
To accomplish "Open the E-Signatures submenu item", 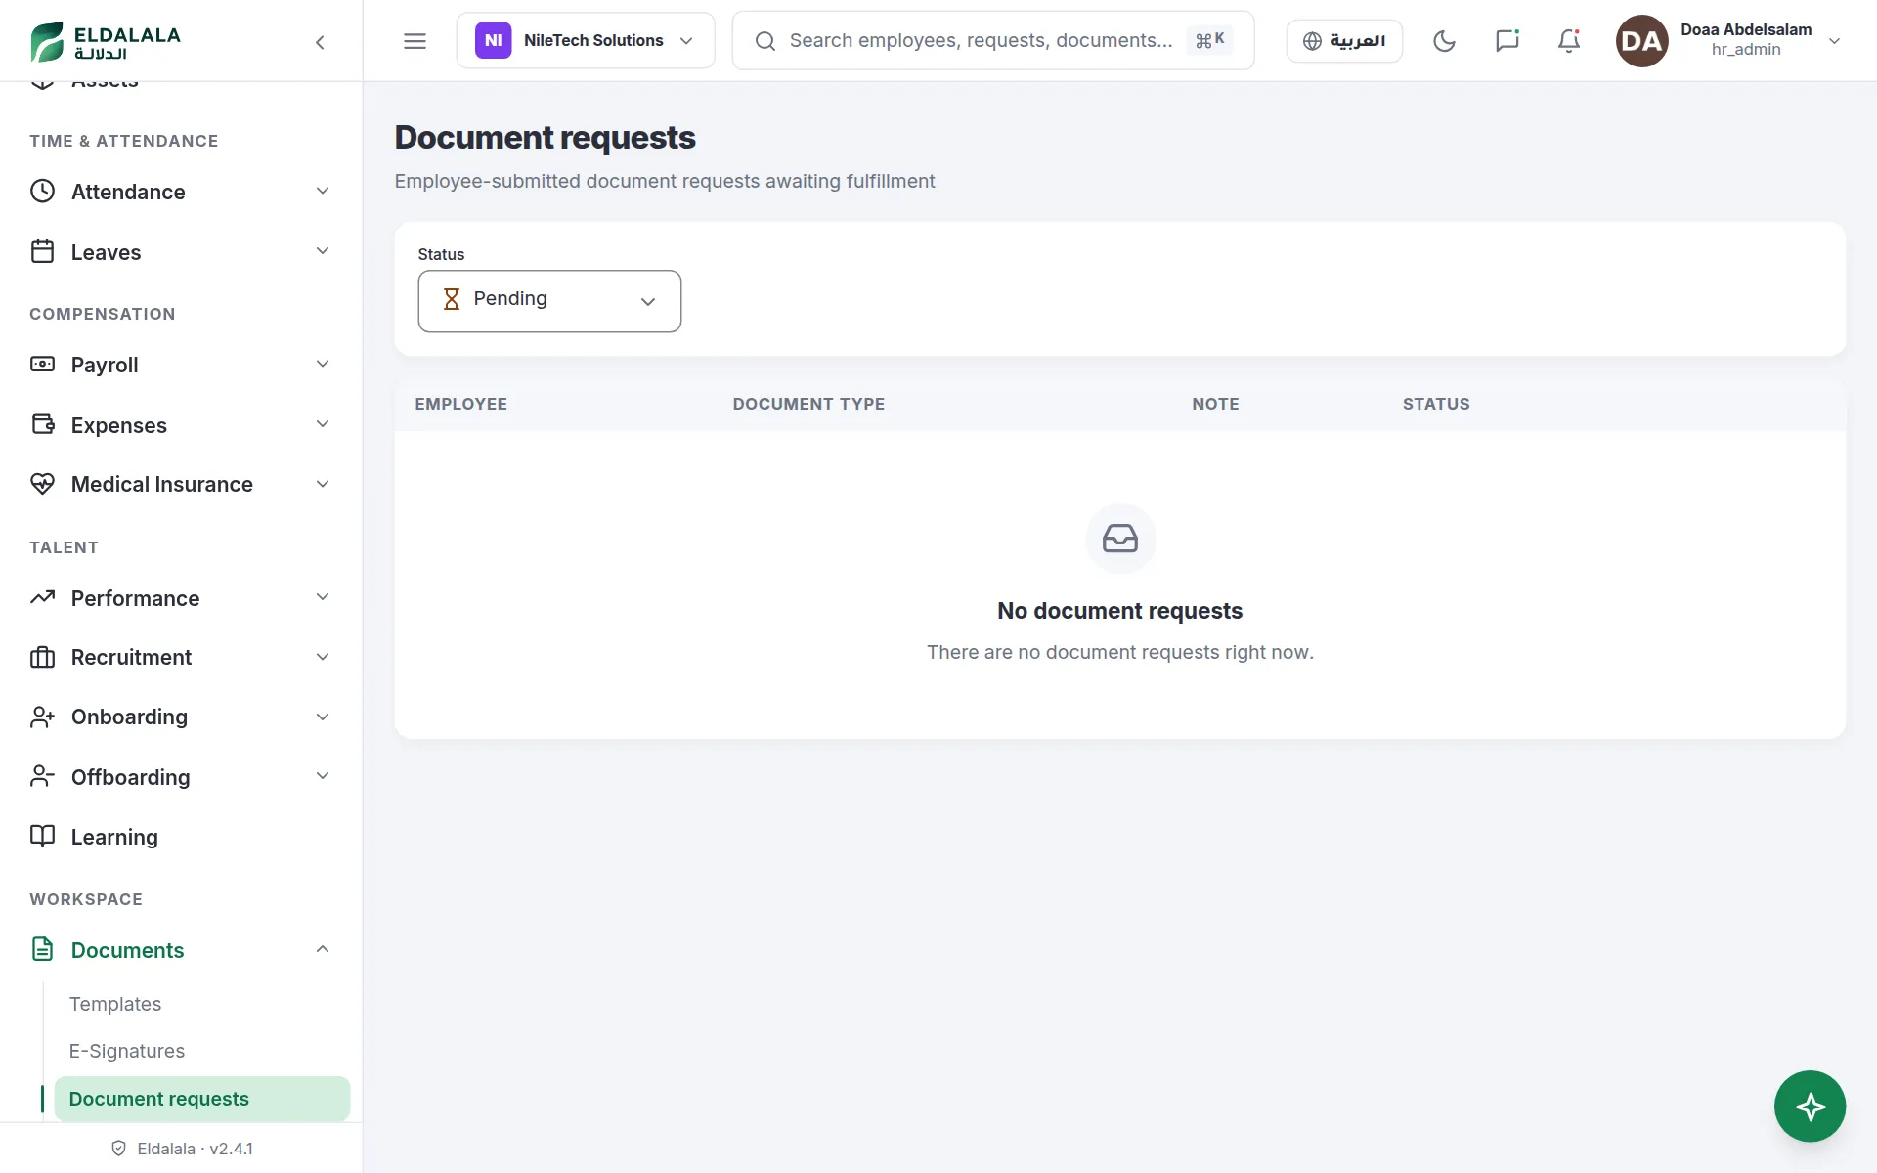I will (127, 1051).
